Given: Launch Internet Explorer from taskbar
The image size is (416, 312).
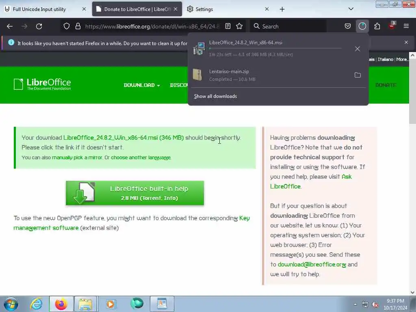Looking at the screenshot, I should (36, 304).
